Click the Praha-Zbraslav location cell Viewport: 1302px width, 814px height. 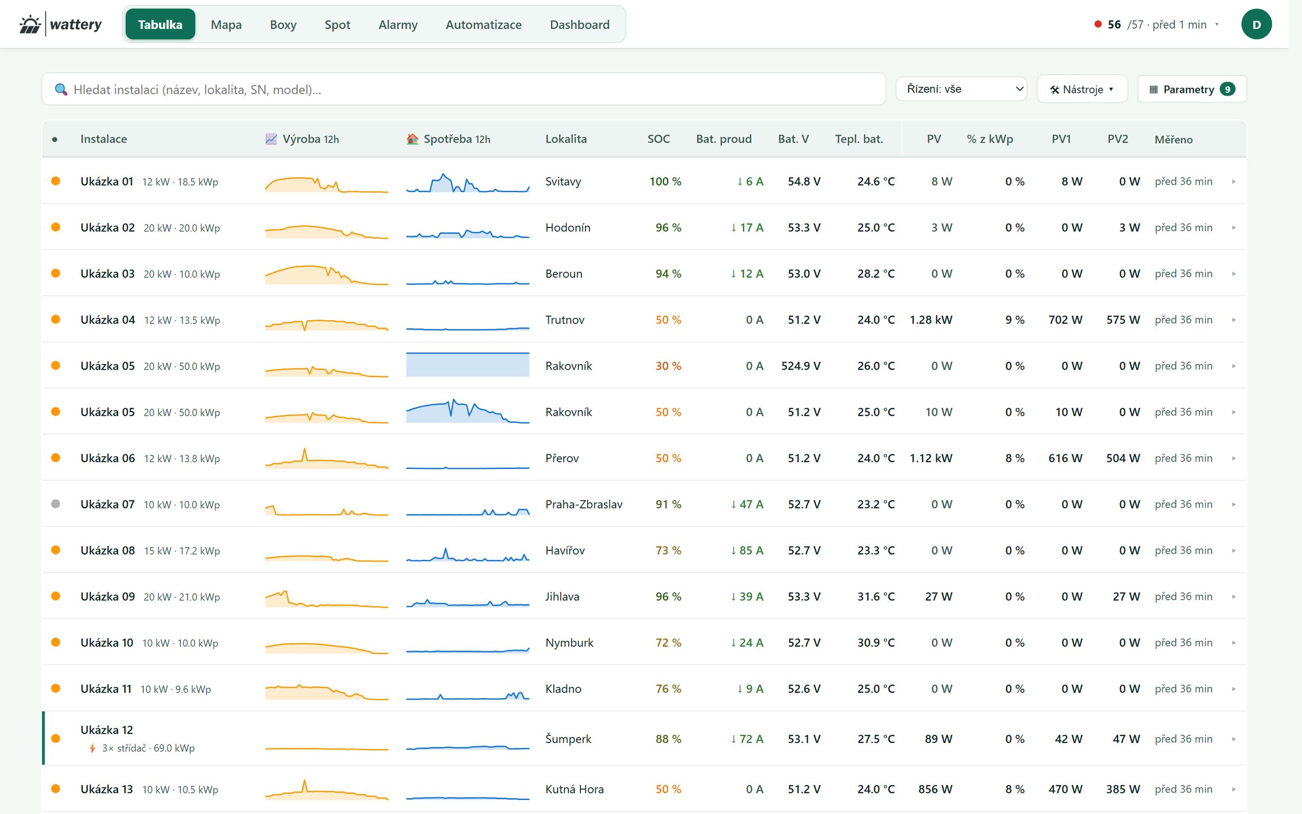coord(584,505)
